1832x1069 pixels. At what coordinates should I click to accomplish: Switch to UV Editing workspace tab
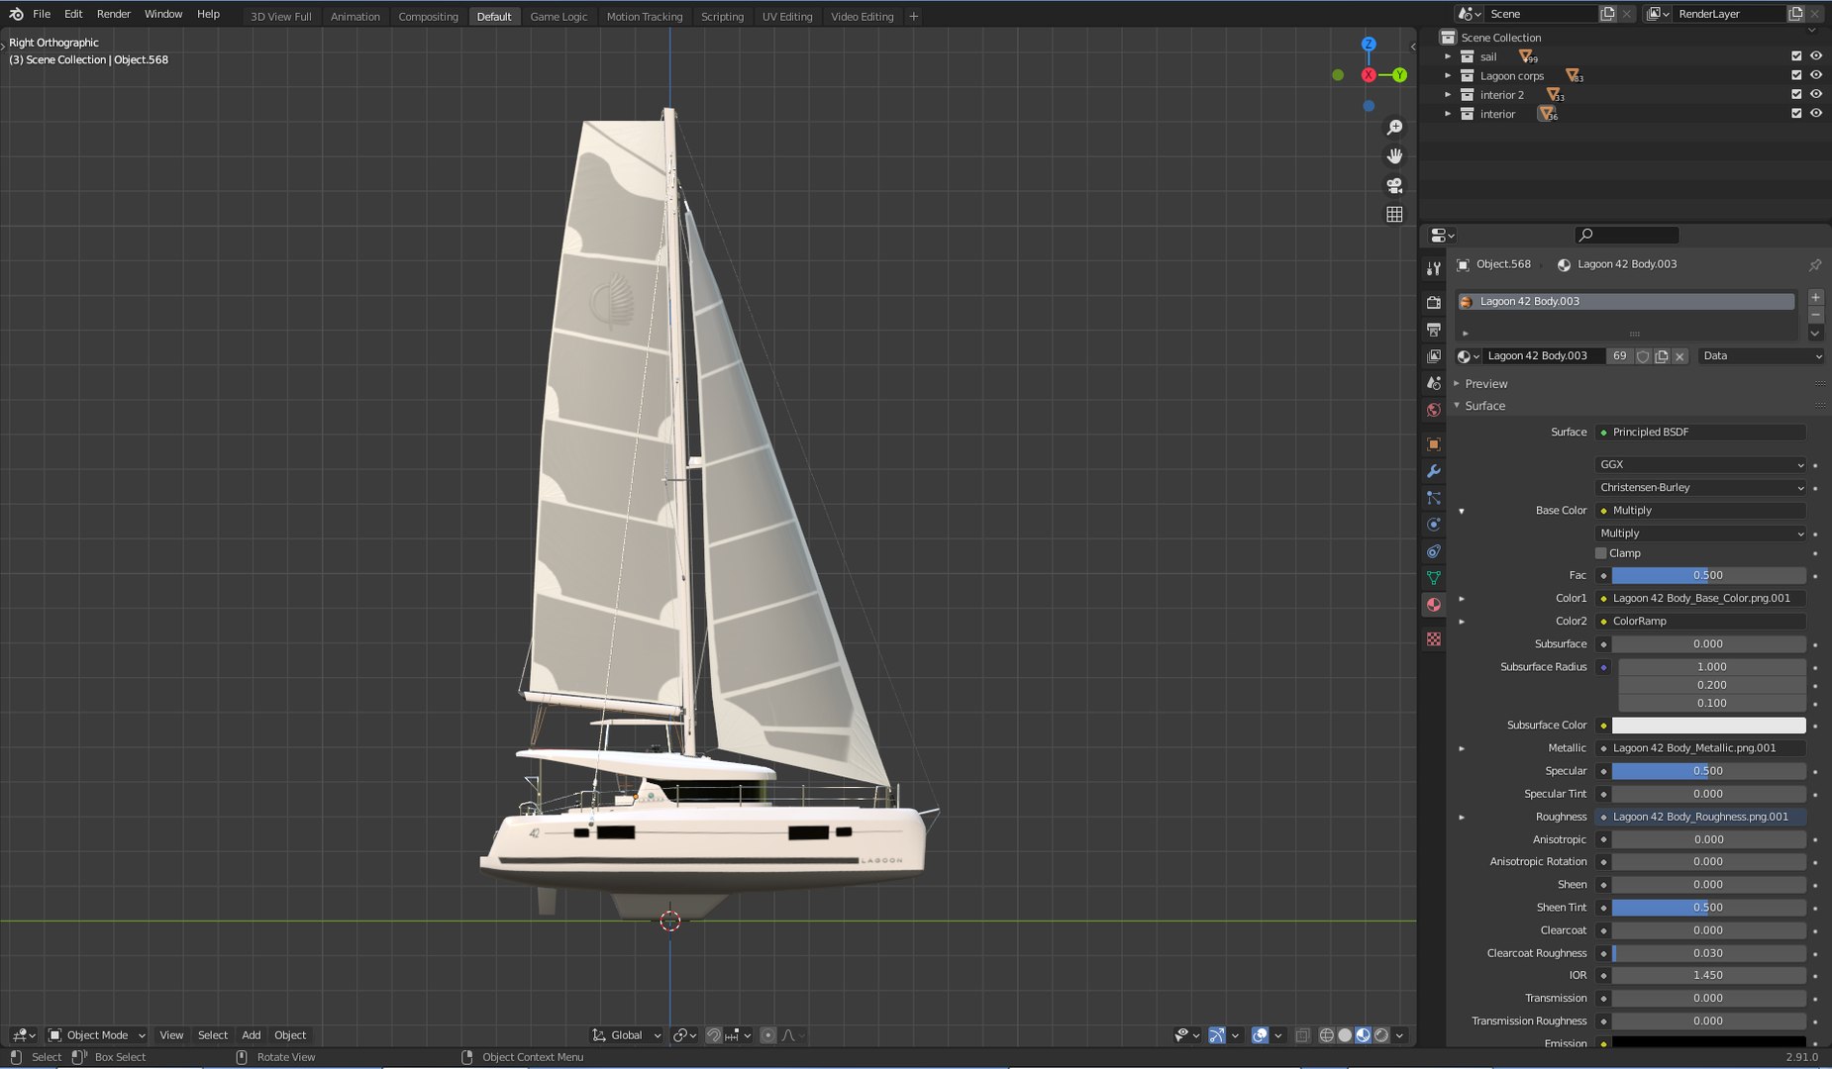coord(787,16)
